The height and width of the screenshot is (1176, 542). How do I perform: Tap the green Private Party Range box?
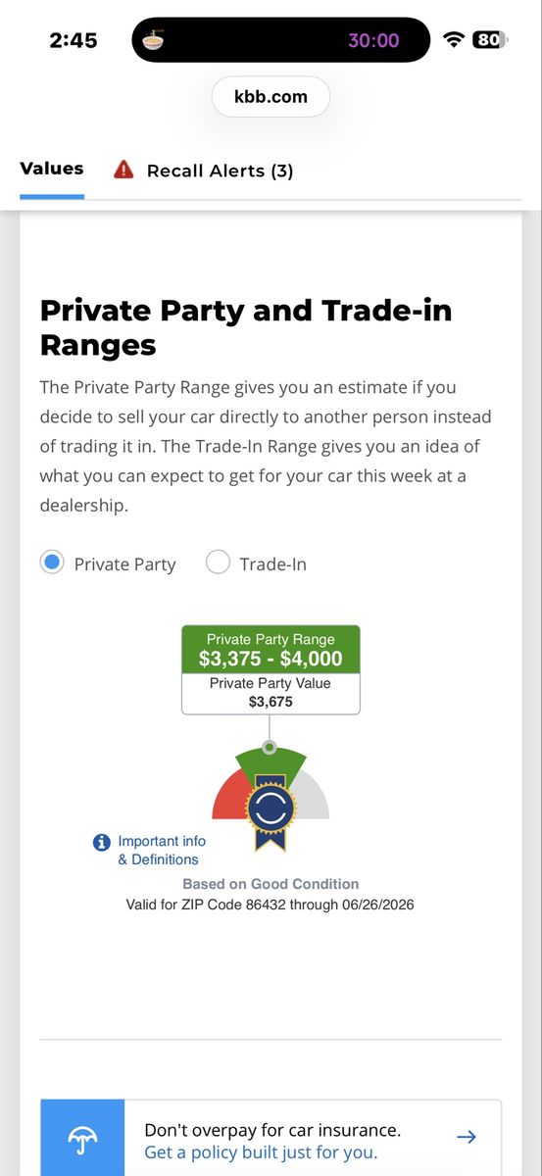271,650
